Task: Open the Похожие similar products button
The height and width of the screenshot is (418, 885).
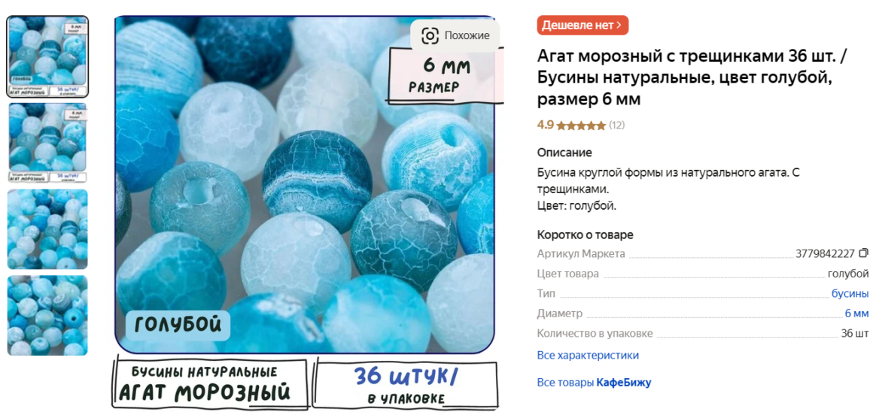Action: 455,36
